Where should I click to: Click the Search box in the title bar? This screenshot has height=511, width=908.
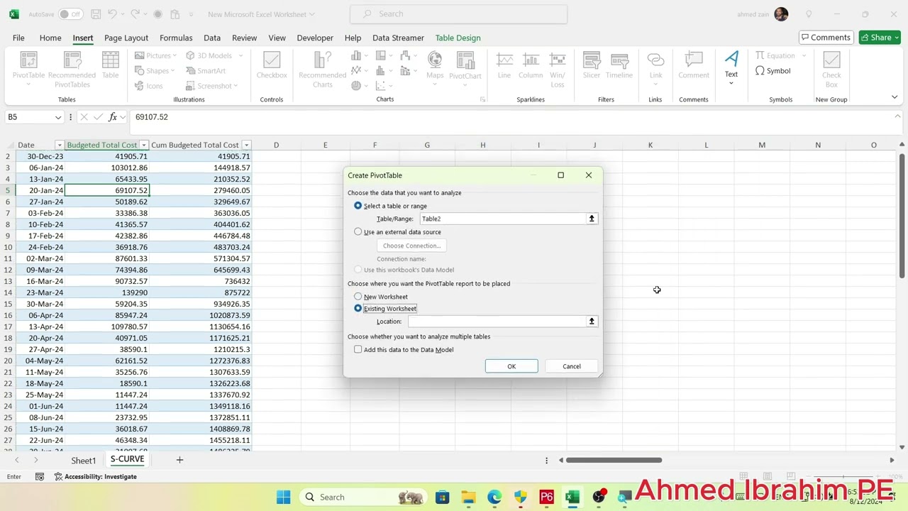click(x=459, y=14)
